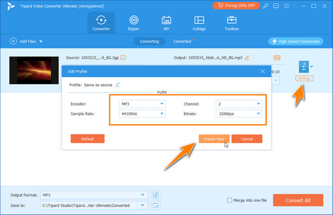Click the MP3 output format icon
333x215 pixels.
coord(304,67)
